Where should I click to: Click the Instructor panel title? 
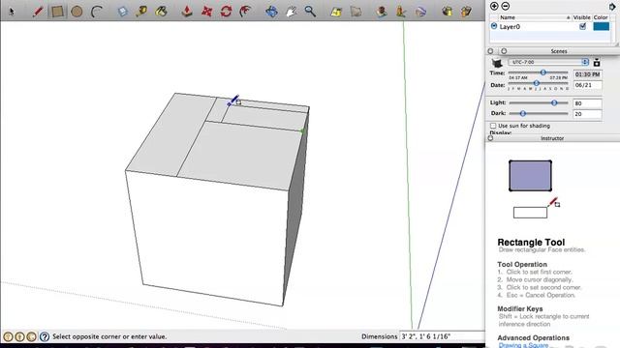tap(552, 138)
